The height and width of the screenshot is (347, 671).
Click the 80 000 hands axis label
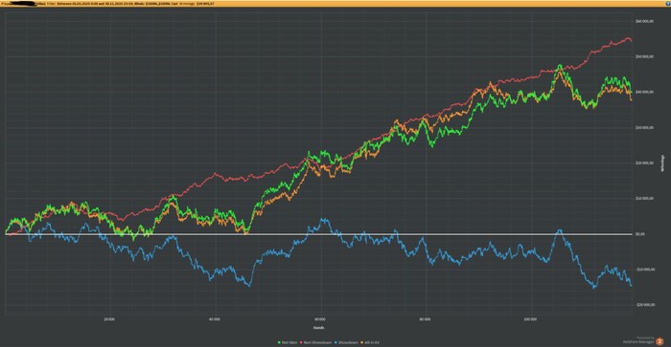click(425, 319)
